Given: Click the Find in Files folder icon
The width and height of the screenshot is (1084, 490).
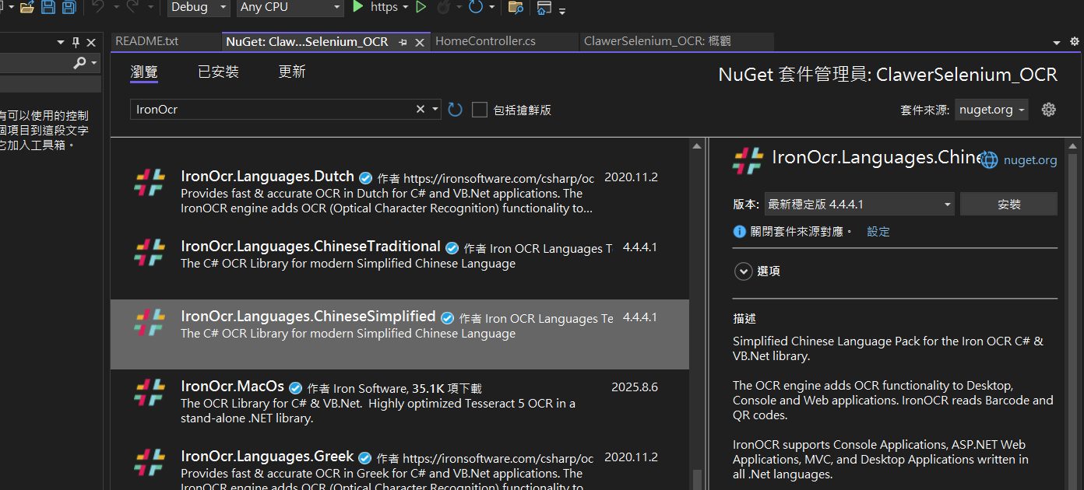Looking at the screenshot, I should (x=515, y=7).
